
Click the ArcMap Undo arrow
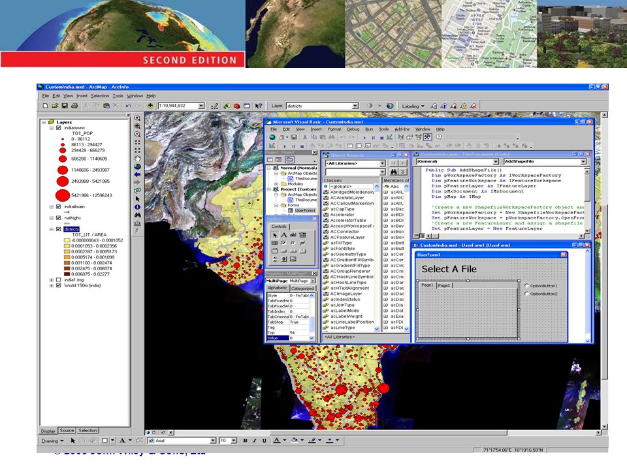pyautogui.click(x=129, y=106)
